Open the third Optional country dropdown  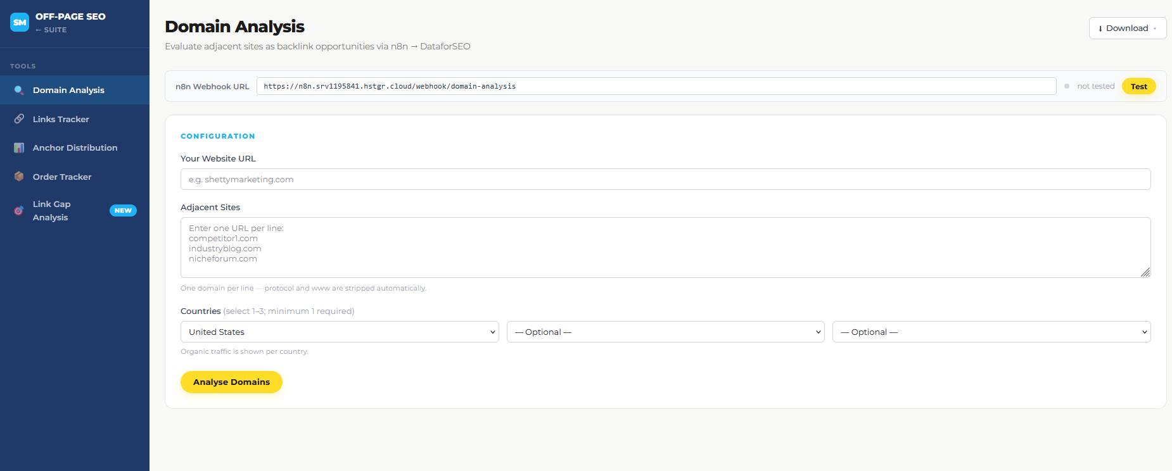991,332
